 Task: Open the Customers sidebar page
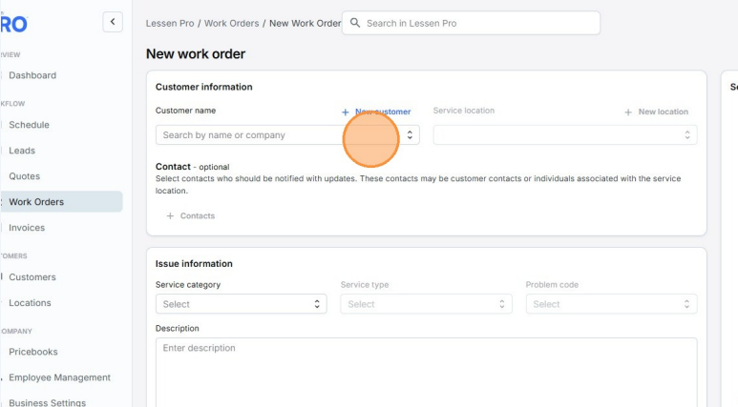[x=32, y=277]
